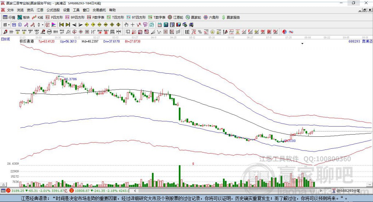This screenshot has height=202, width=373.
Task: Open the 赢家轮 wheel tool
Action: coord(193,18)
